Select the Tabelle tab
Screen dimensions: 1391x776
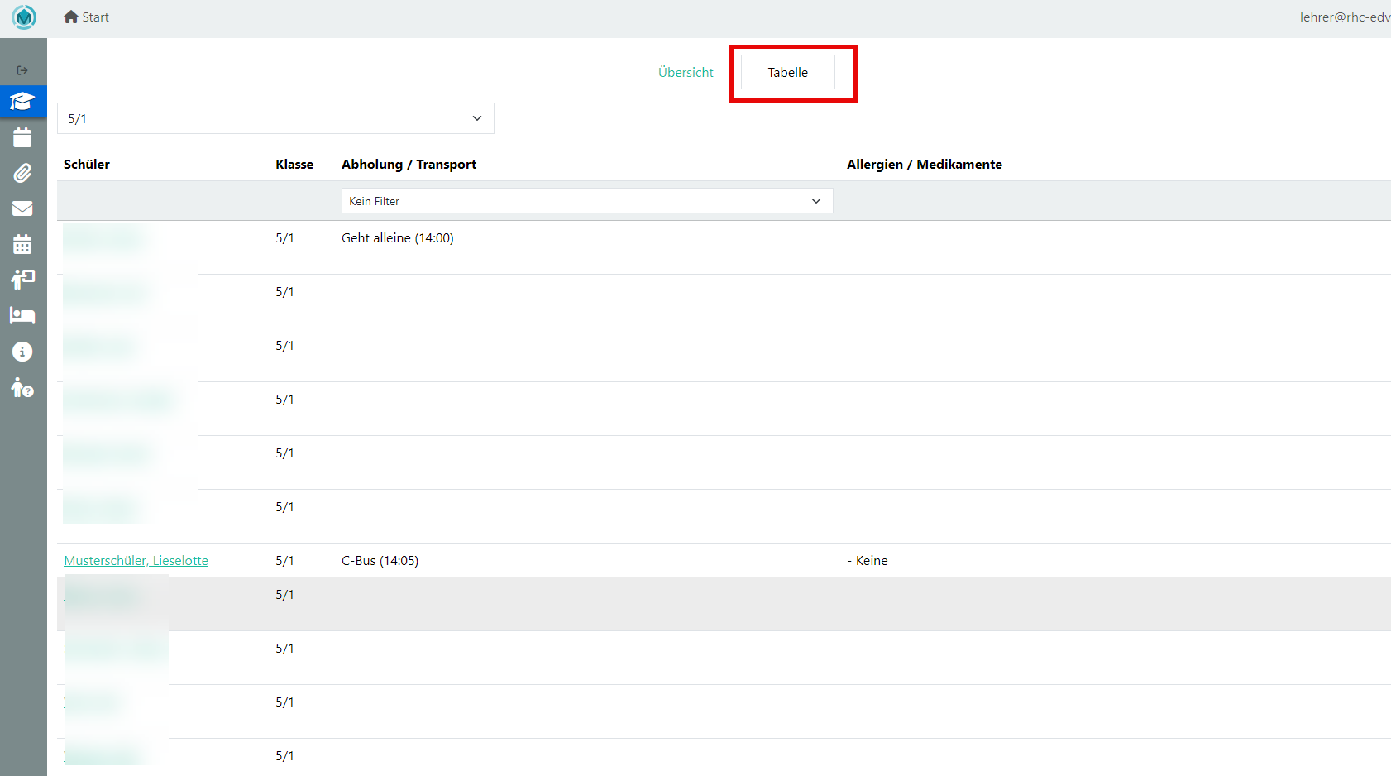788,72
